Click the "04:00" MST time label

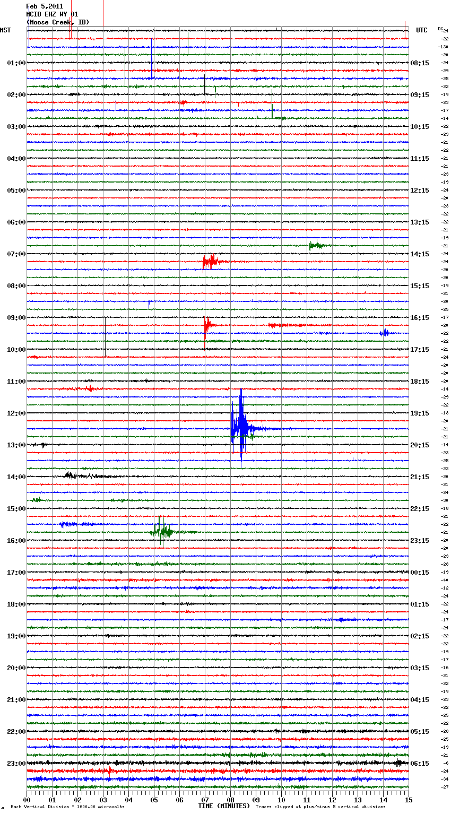point(16,159)
